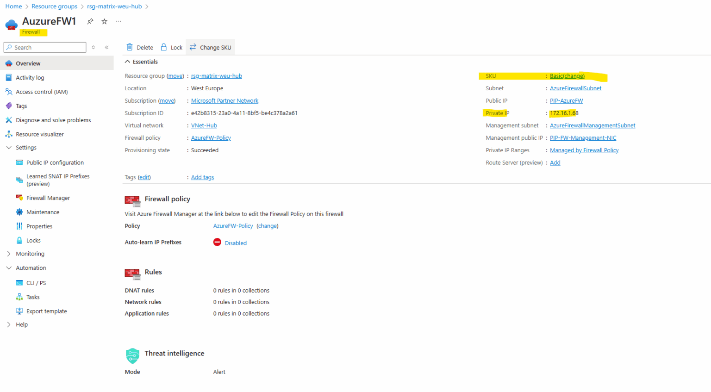Viewport: 711px width, 392px height.
Task: Click the Lock toolbar icon
Action: [x=171, y=47]
